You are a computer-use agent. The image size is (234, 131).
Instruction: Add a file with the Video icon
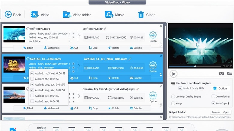(x=35, y=15)
